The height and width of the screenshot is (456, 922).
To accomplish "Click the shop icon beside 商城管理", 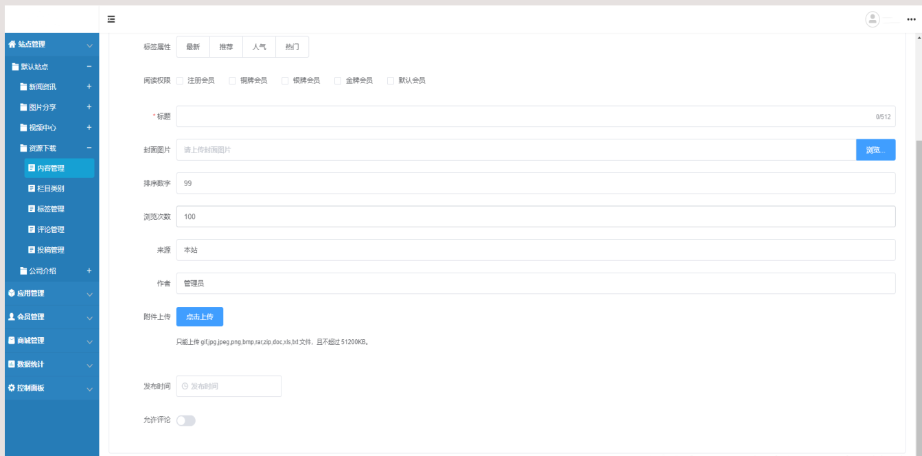I will 12,340.
